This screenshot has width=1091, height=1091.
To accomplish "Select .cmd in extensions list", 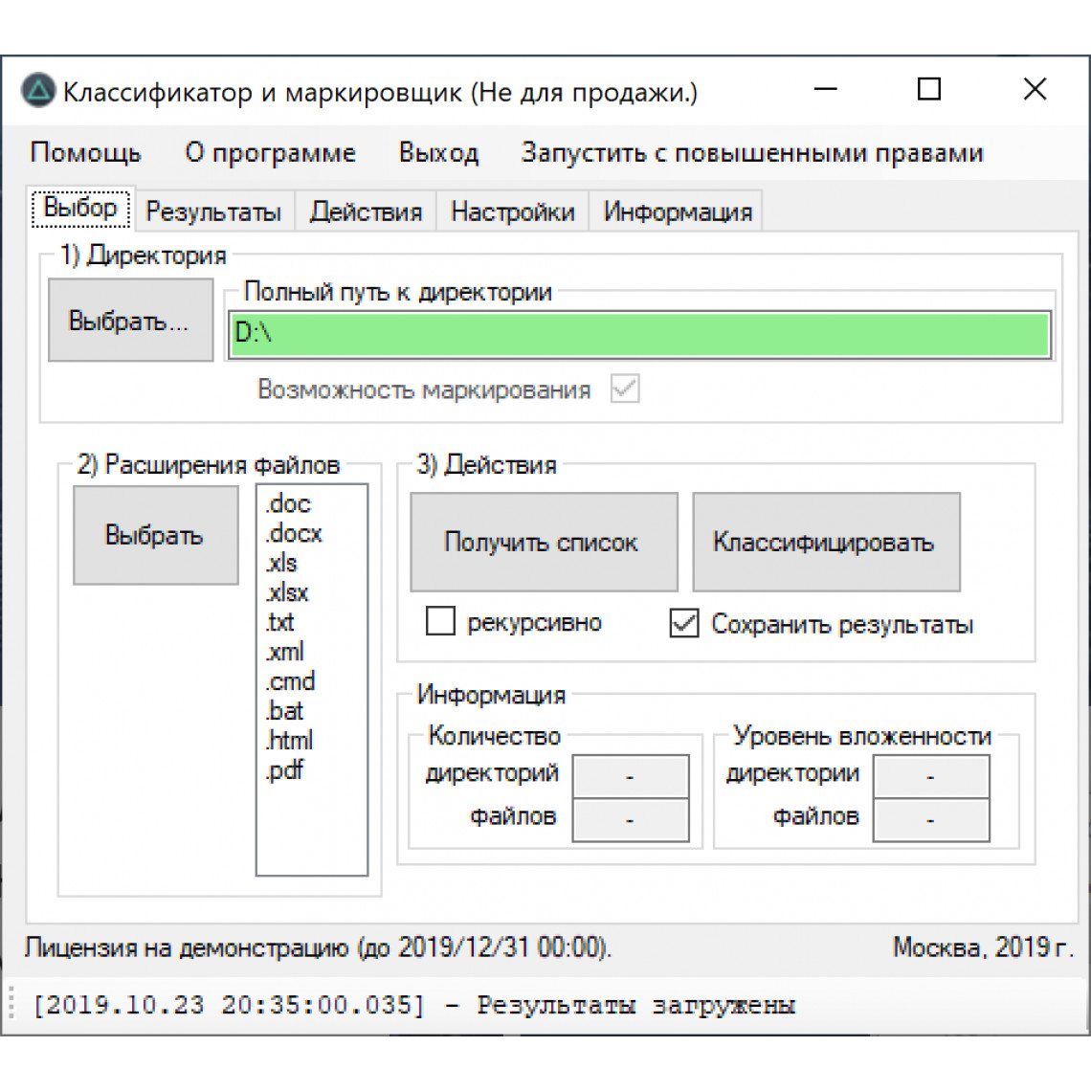I will (290, 681).
